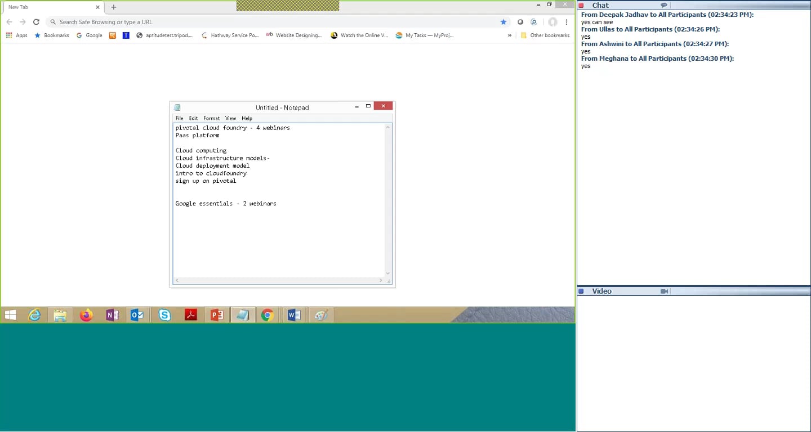Click the Notepad vertical scrollbar up arrow
This screenshot has width=811, height=432.
pyautogui.click(x=388, y=128)
